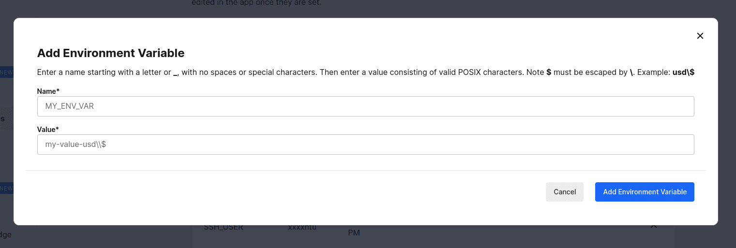736x248 pixels.
Task: Click the upper NEW badge in sidebar
Action: point(6,73)
